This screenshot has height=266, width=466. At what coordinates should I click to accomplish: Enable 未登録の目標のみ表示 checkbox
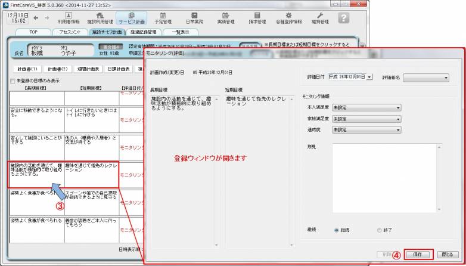click(13, 81)
